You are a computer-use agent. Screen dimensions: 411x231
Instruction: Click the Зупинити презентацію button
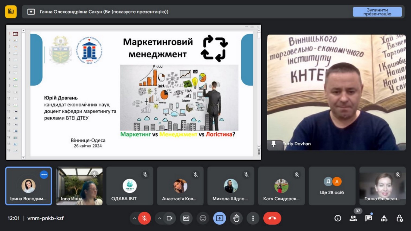(x=377, y=12)
